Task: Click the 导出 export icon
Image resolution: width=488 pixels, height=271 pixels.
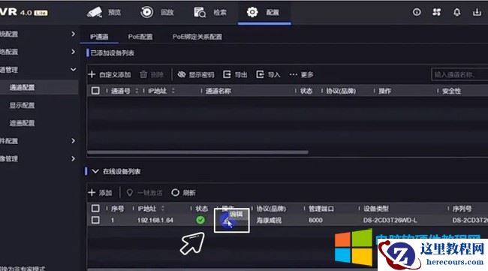Action: (x=227, y=74)
